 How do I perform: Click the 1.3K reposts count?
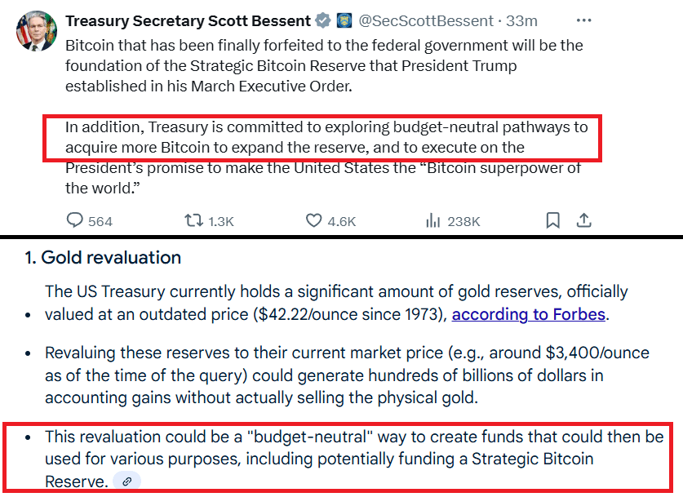221,222
